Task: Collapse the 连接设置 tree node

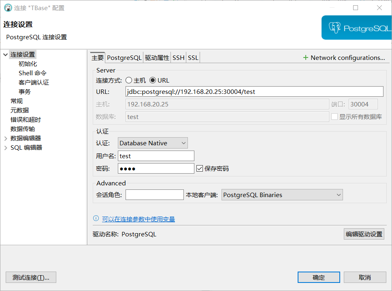Action: click(x=6, y=55)
